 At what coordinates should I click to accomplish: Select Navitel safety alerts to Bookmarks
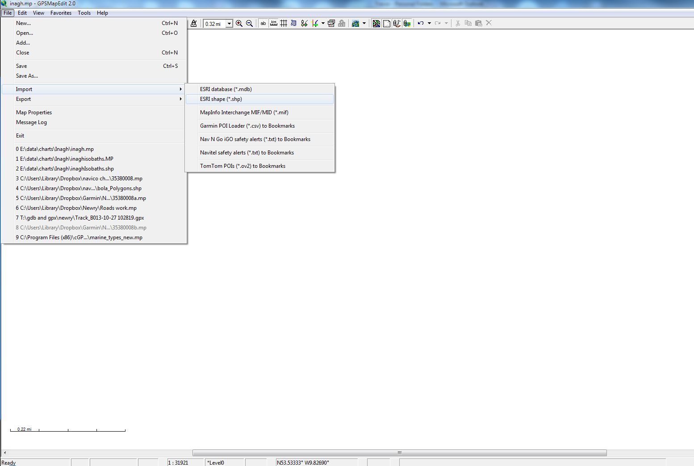(260, 153)
